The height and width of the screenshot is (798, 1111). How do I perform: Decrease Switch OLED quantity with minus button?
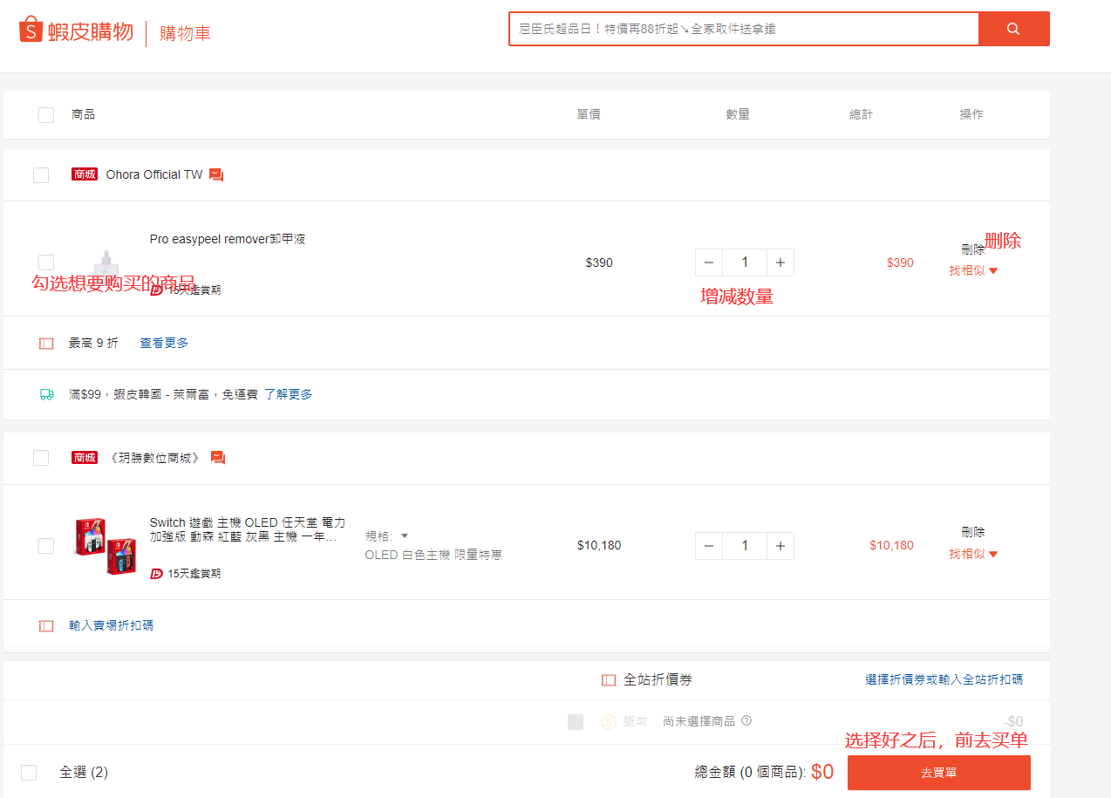(x=709, y=546)
